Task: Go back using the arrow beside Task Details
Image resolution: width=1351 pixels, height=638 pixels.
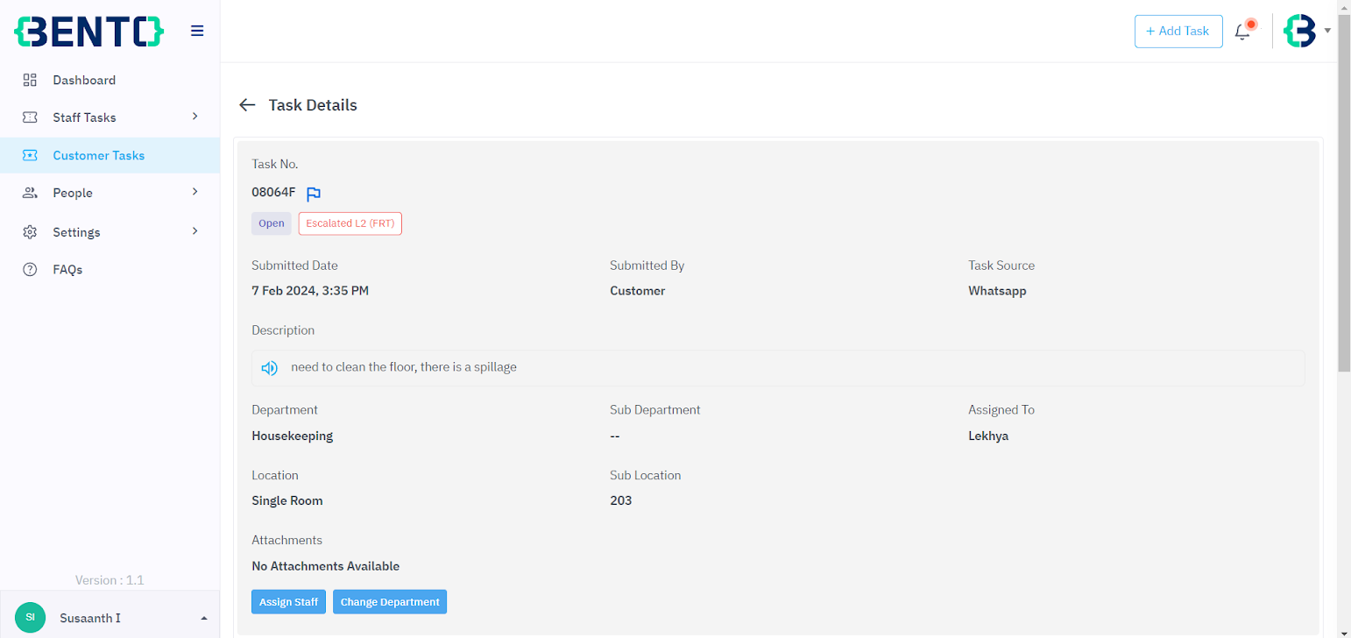Action: 247,105
